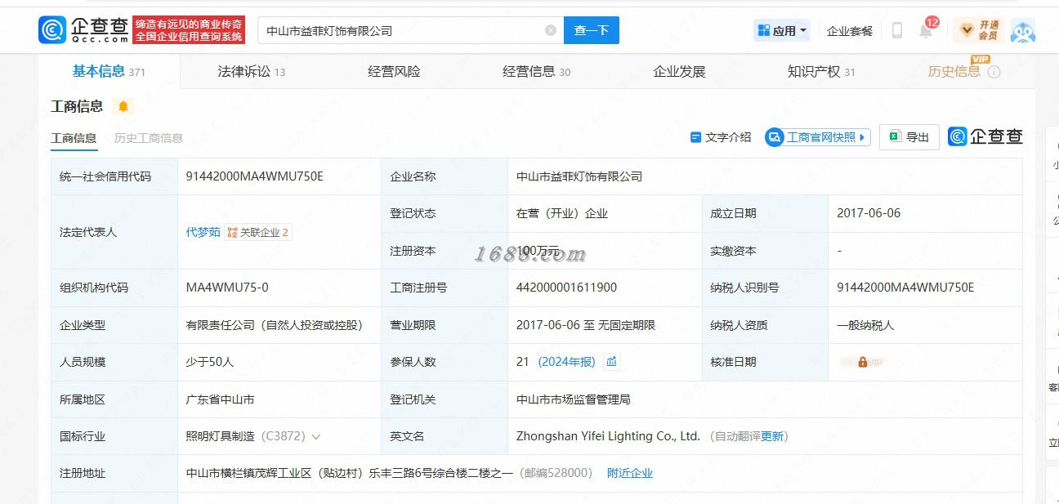Click 在营（开业）企业 status cell

coord(562,213)
